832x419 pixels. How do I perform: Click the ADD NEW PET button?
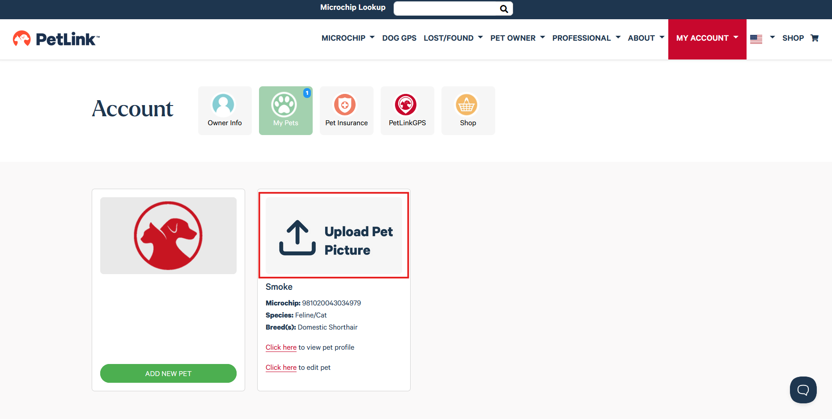(168, 373)
